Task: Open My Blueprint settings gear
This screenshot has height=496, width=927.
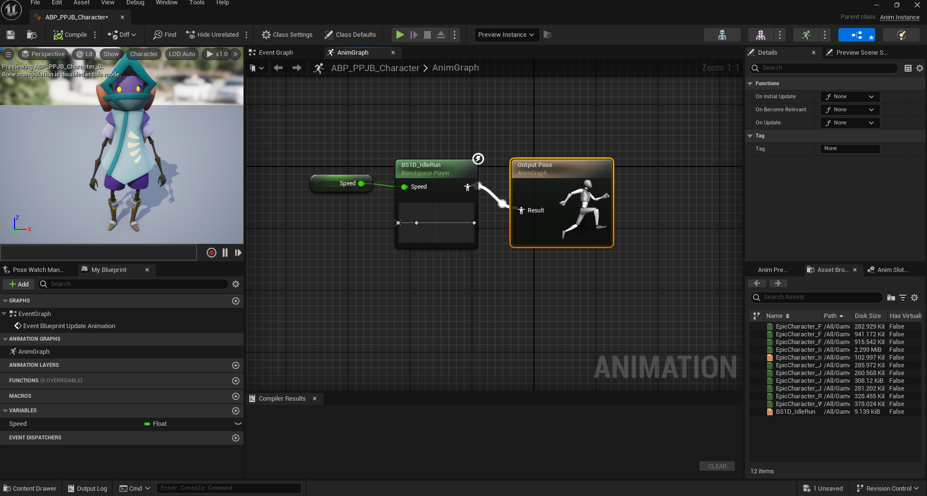Action: point(236,284)
